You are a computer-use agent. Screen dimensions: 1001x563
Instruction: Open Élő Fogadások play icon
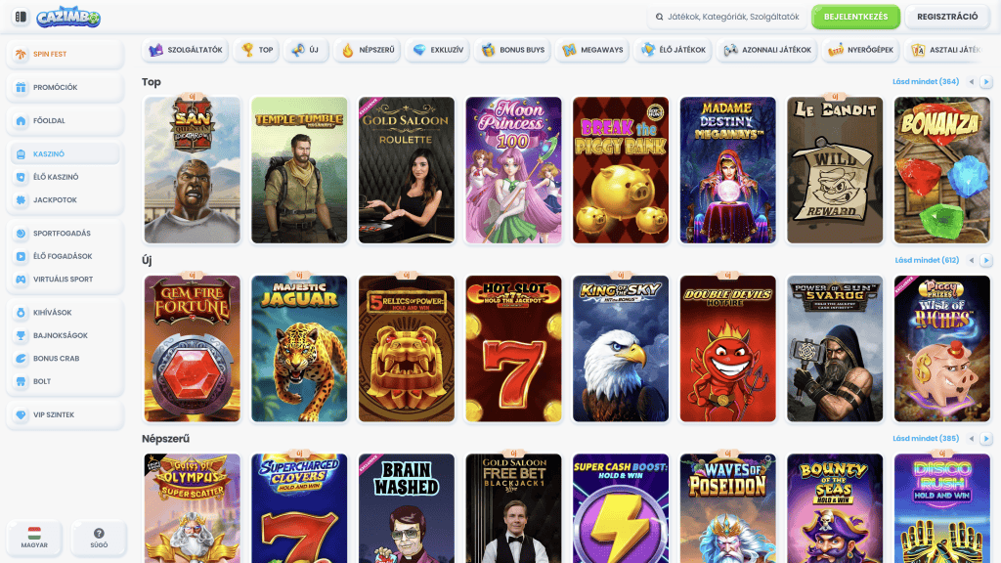(x=22, y=256)
